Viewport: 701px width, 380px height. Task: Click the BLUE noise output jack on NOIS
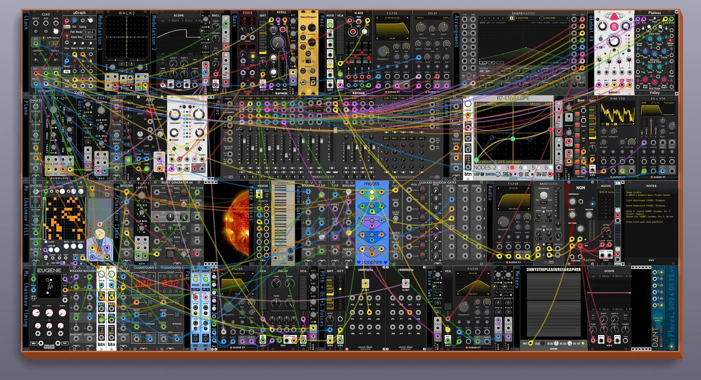click(x=330, y=65)
